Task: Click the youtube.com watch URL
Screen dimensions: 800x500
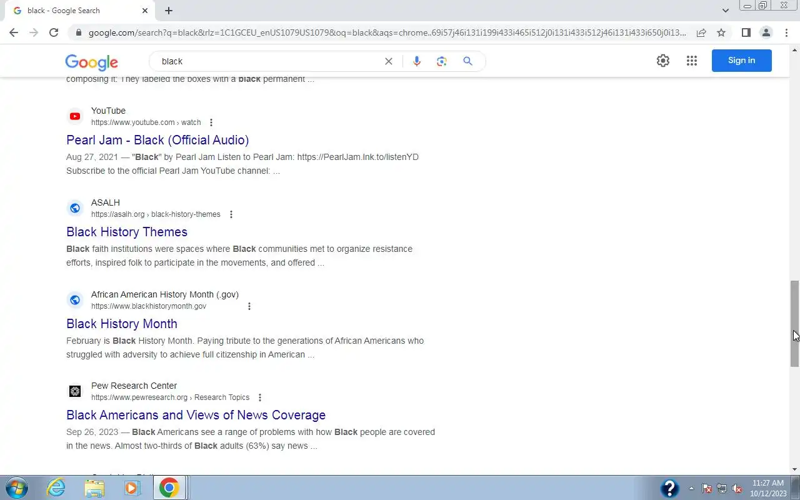Action: pos(146,122)
